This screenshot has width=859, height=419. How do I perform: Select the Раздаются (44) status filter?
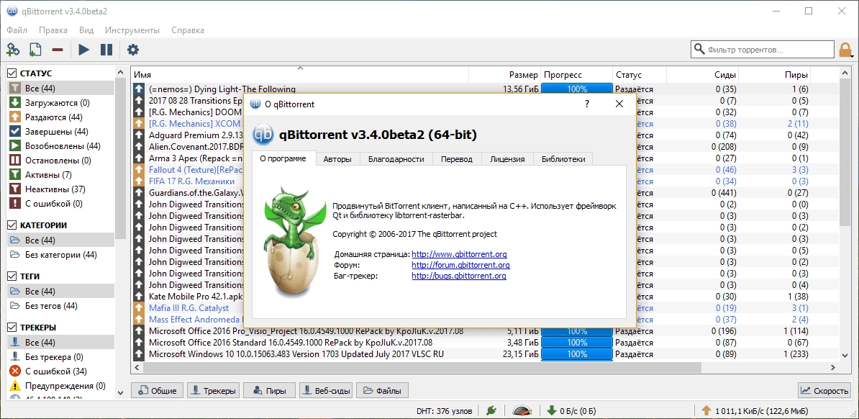60,117
